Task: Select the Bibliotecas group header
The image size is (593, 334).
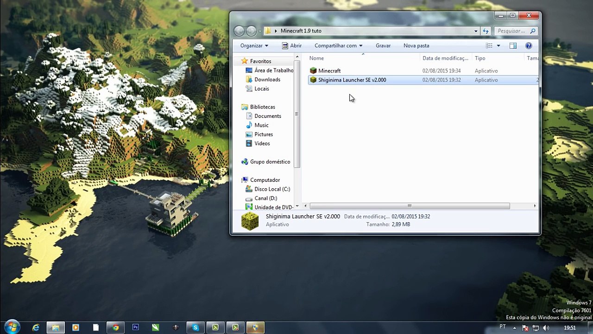Action: [x=263, y=107]
